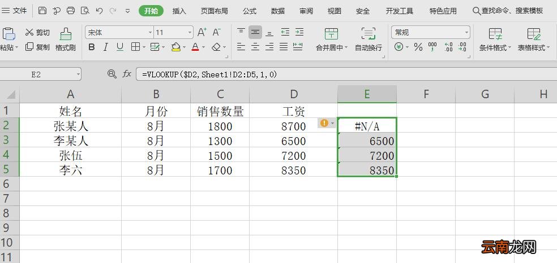Viewport: 557px width, 263px height.
Task: Click the Cut (剪切) scissors button
Action: pyautogui.click(x=37, y=33)
